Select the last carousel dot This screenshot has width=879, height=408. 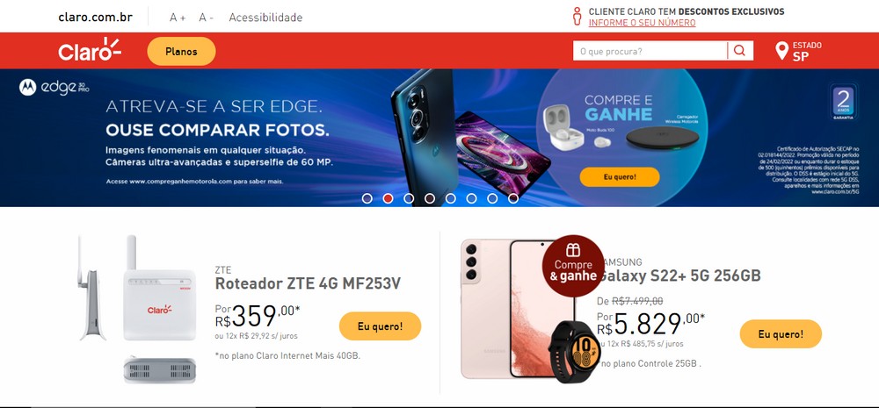click(513, 198)
